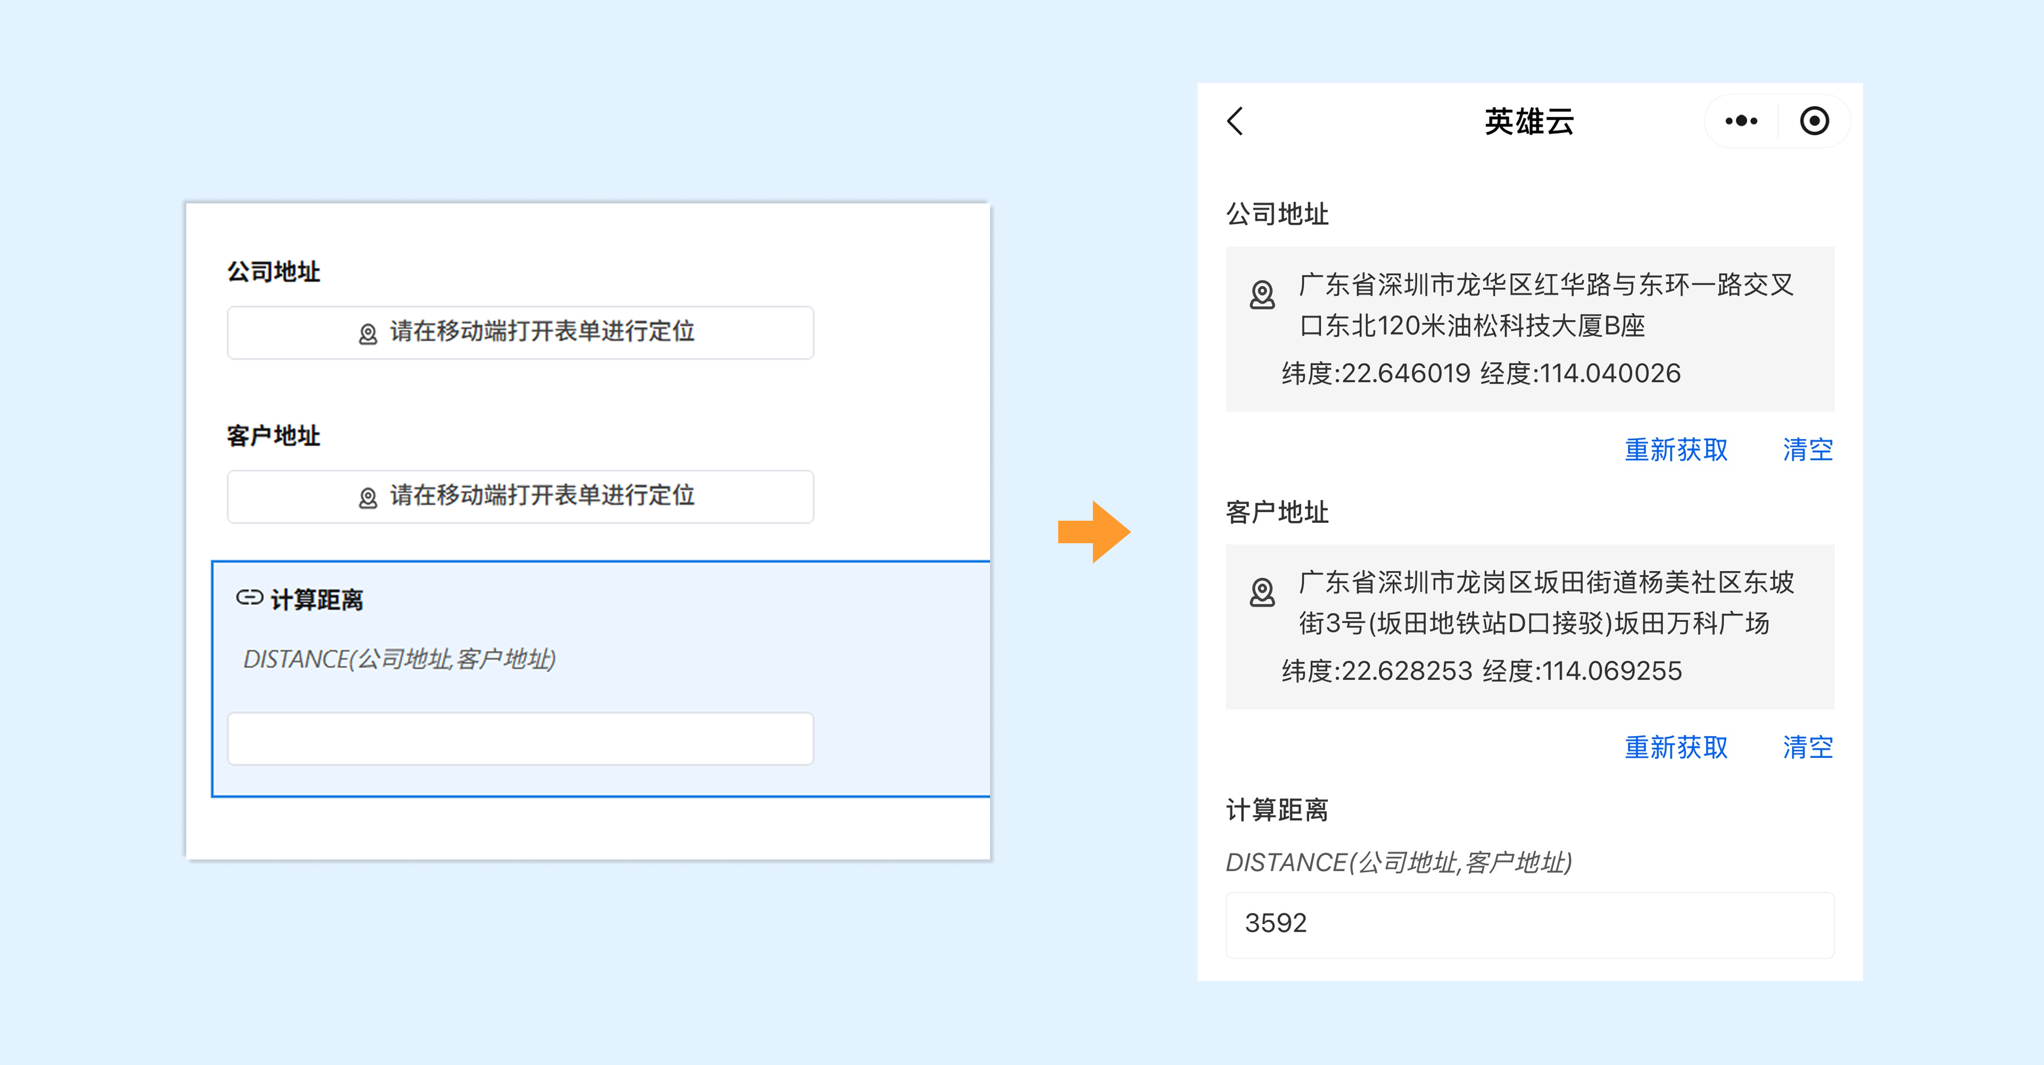
Task: Click the orange arrow between panels
Action: pos(1093,532)
